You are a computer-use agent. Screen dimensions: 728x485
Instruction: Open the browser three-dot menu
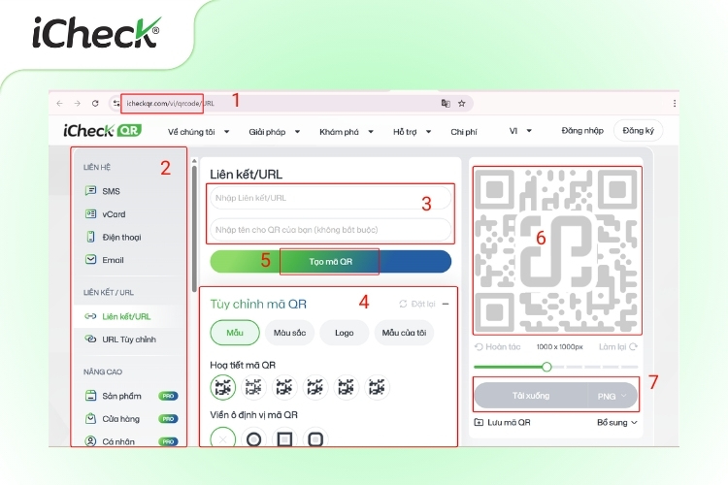(675, 104)
